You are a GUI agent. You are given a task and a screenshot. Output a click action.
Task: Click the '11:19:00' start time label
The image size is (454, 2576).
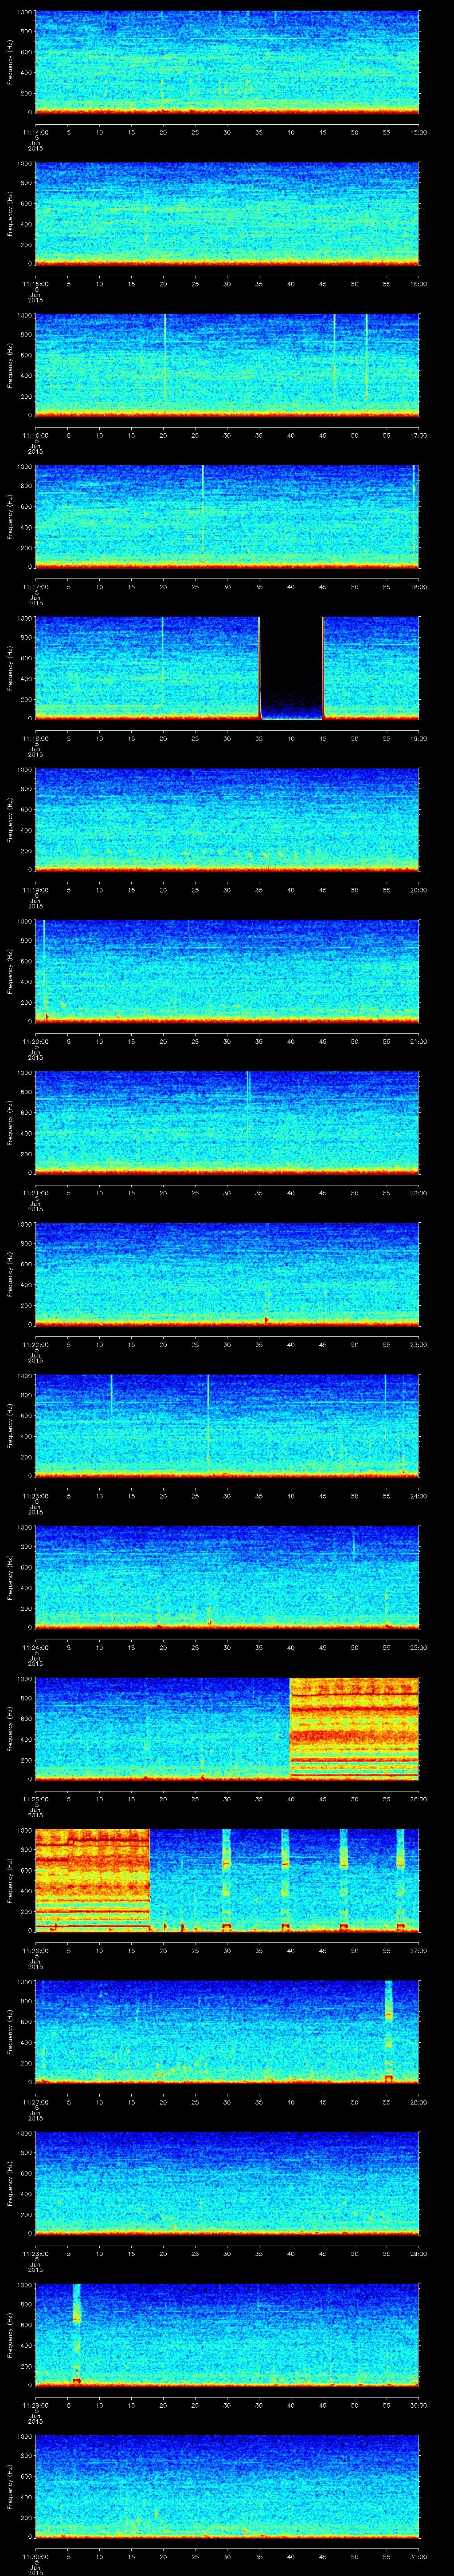[35, 890]
